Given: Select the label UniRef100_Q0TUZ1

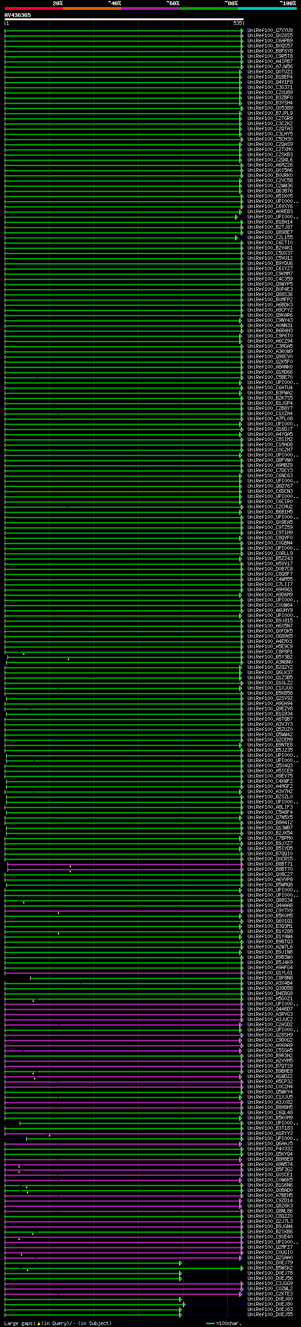Looking at the screenshot, I should 270,72.
